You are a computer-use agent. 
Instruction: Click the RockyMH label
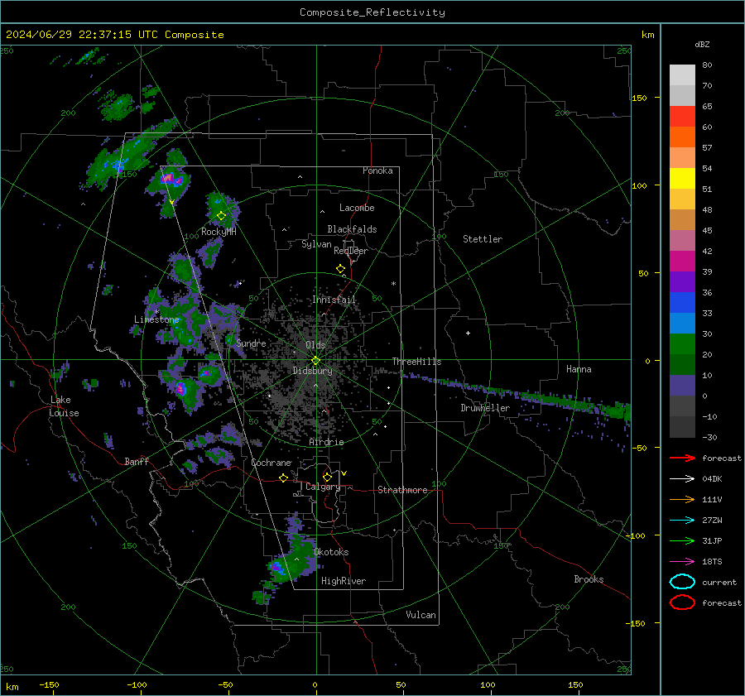(219, 232)
